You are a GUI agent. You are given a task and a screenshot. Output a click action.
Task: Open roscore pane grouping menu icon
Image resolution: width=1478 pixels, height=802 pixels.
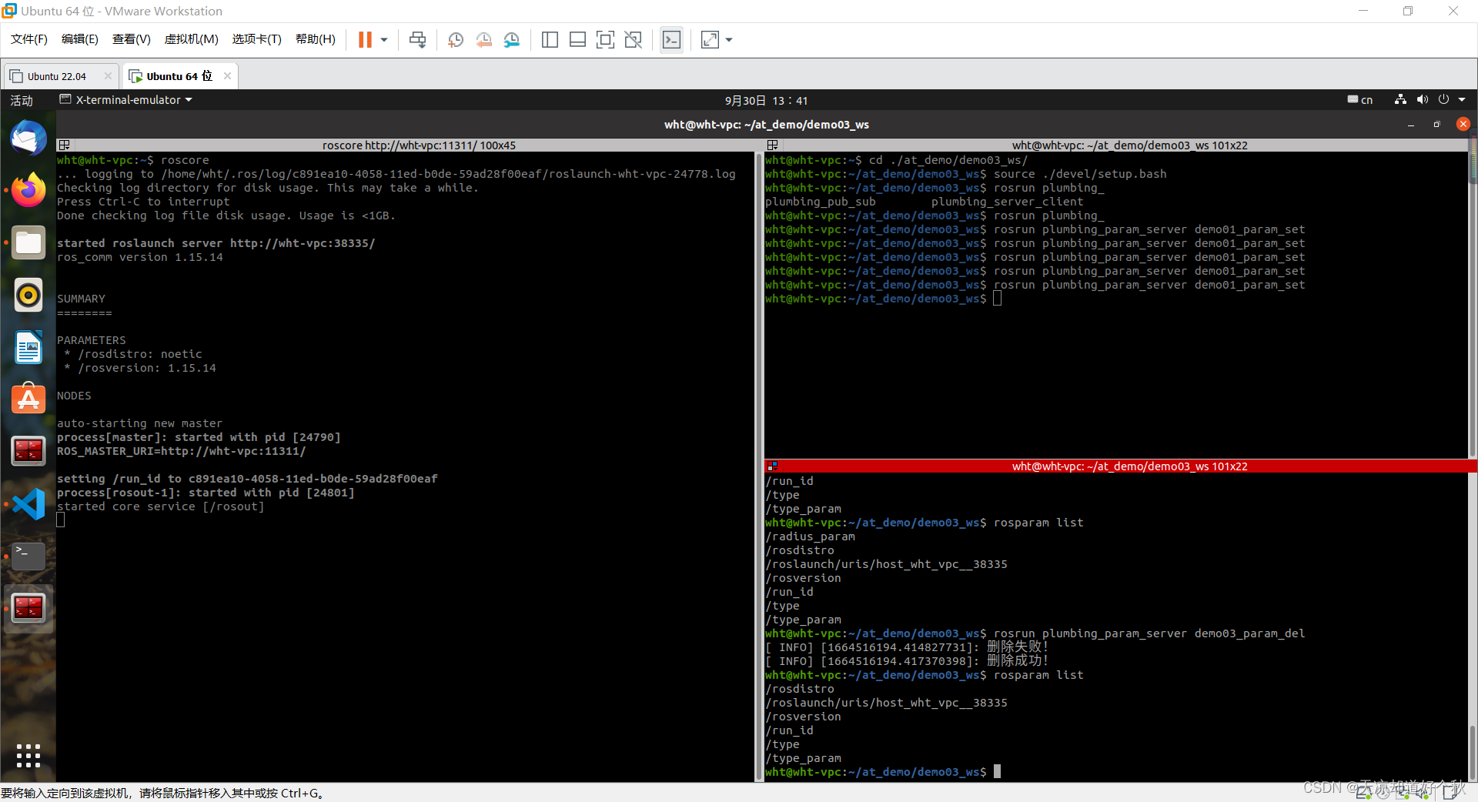click(64, 145)
